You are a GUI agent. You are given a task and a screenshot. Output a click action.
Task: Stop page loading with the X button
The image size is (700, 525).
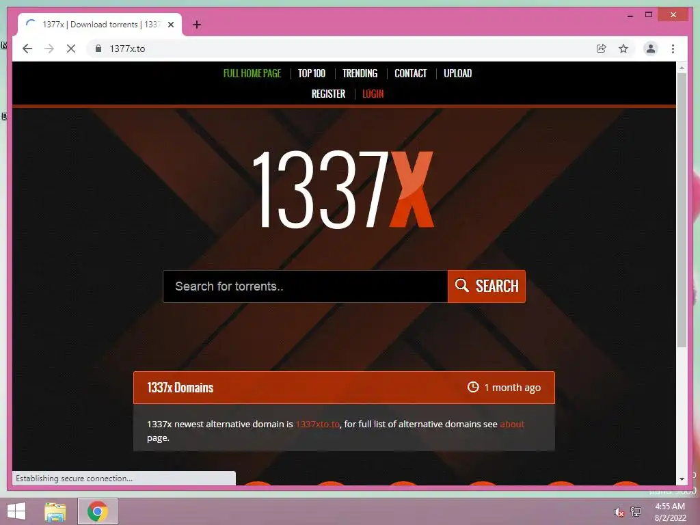[71, 49]
